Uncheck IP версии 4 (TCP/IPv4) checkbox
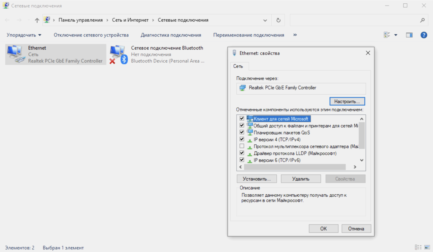 (x=242, y=139)
